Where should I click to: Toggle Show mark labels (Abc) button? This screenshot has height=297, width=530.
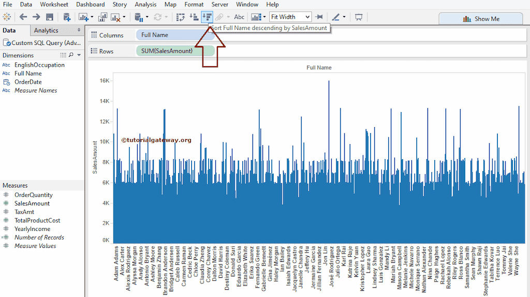pos(239,17)
